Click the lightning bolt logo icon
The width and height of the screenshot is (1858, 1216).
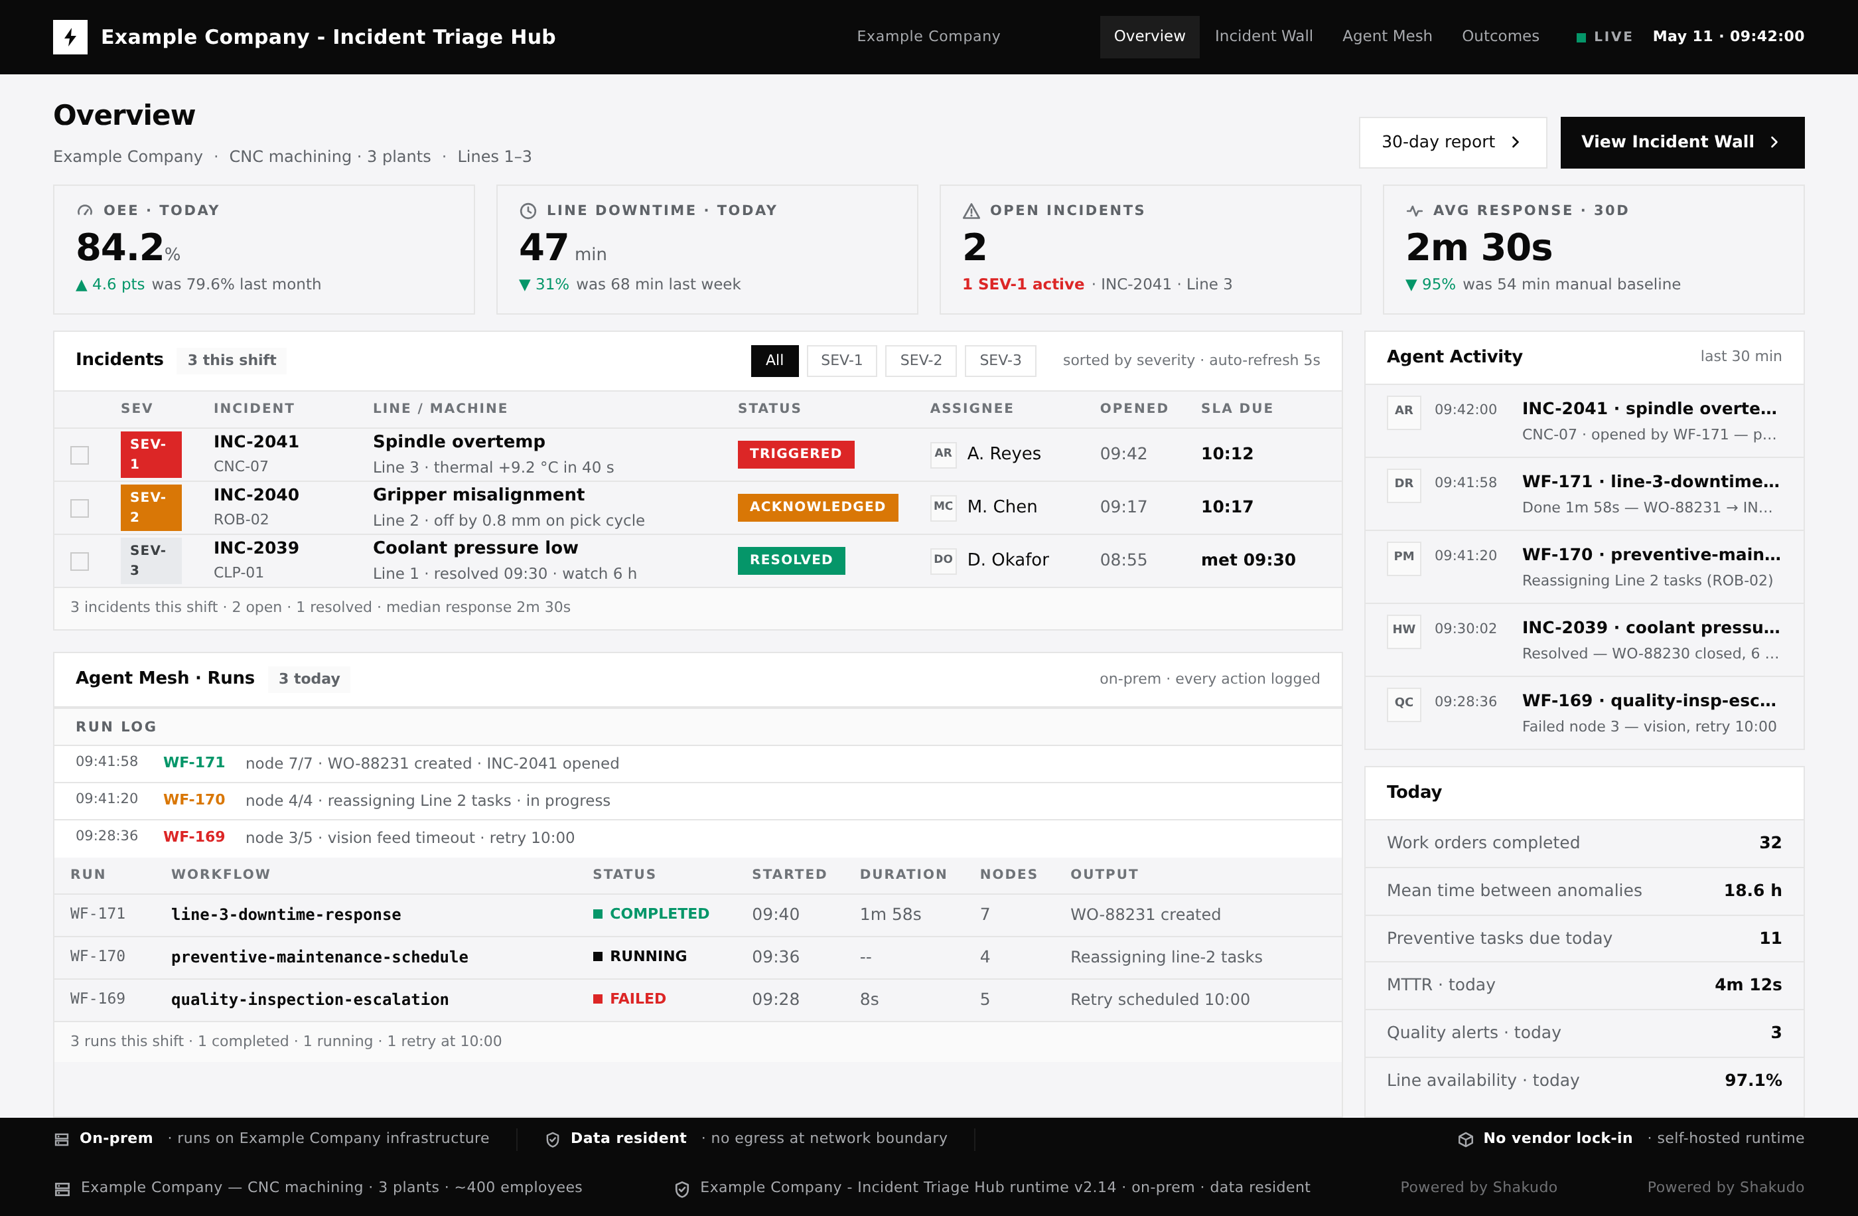[x=70, y=37]
